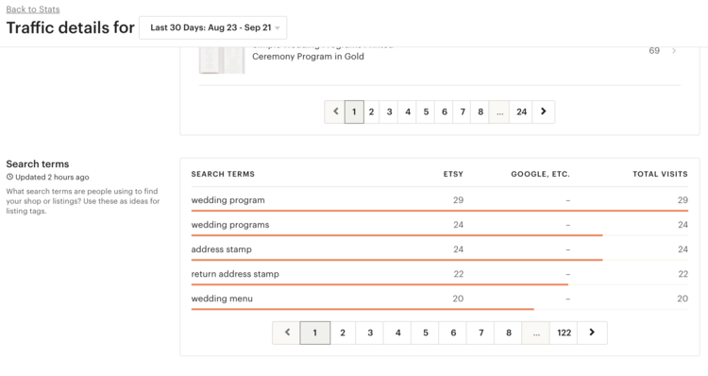This screenshot has width=708, height=376.
Task: Select page 7 in listings pagination
Action: click(x=463, y=111)
